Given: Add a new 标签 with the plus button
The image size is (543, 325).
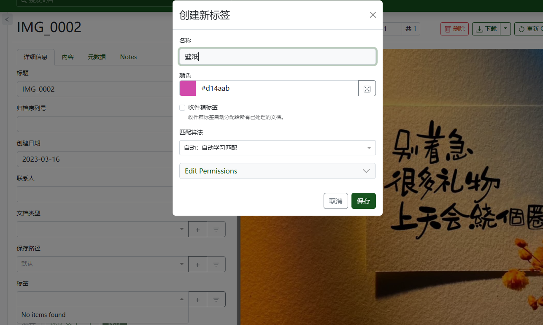Looking at the screenshot, I should (197, 299).
